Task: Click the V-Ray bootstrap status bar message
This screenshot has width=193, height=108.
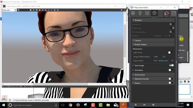Action: point(31,100)
